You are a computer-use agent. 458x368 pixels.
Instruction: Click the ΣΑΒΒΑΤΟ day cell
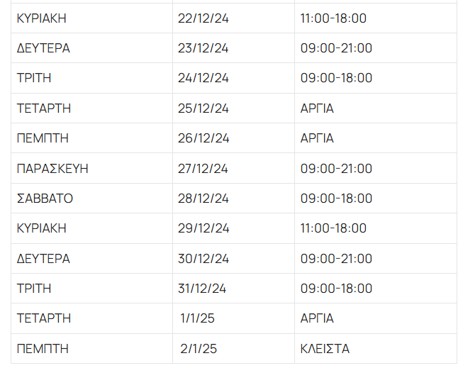[x=45, y=199]
